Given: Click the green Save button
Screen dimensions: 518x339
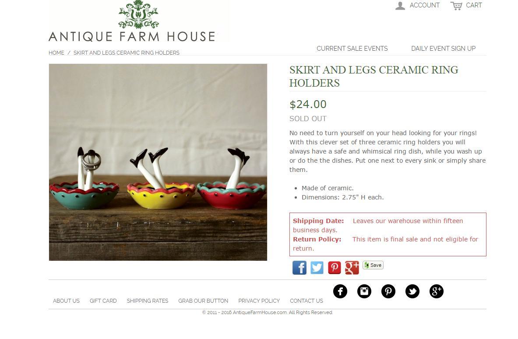Looking at the screenshot, I should (373, 265).
